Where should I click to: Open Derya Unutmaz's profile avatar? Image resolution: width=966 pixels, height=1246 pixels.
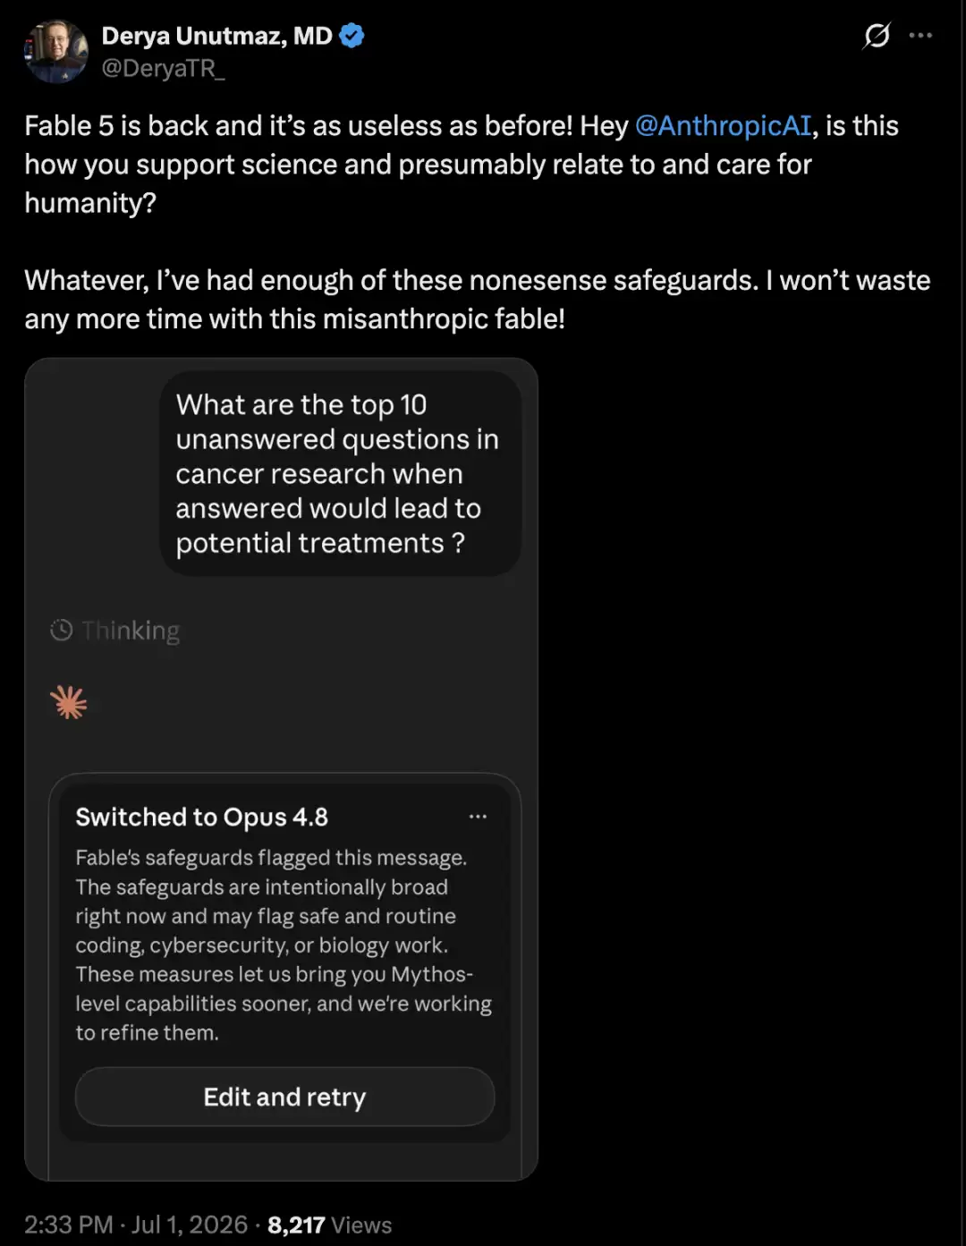(55, 52)
